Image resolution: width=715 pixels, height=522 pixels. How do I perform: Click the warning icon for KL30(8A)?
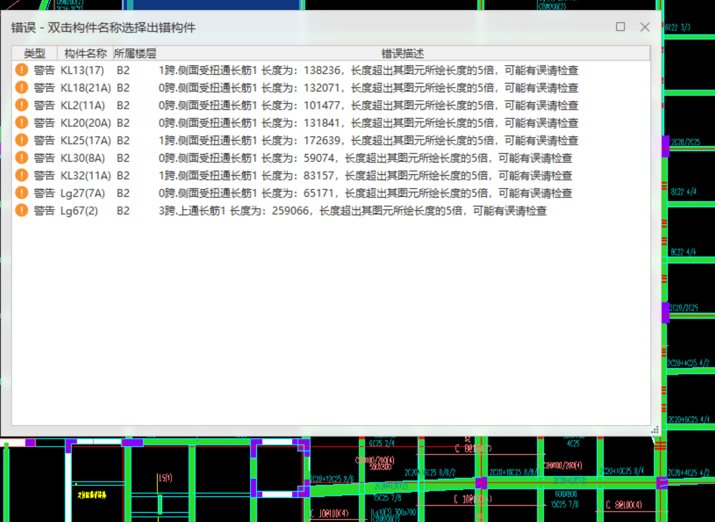point(22,158)
